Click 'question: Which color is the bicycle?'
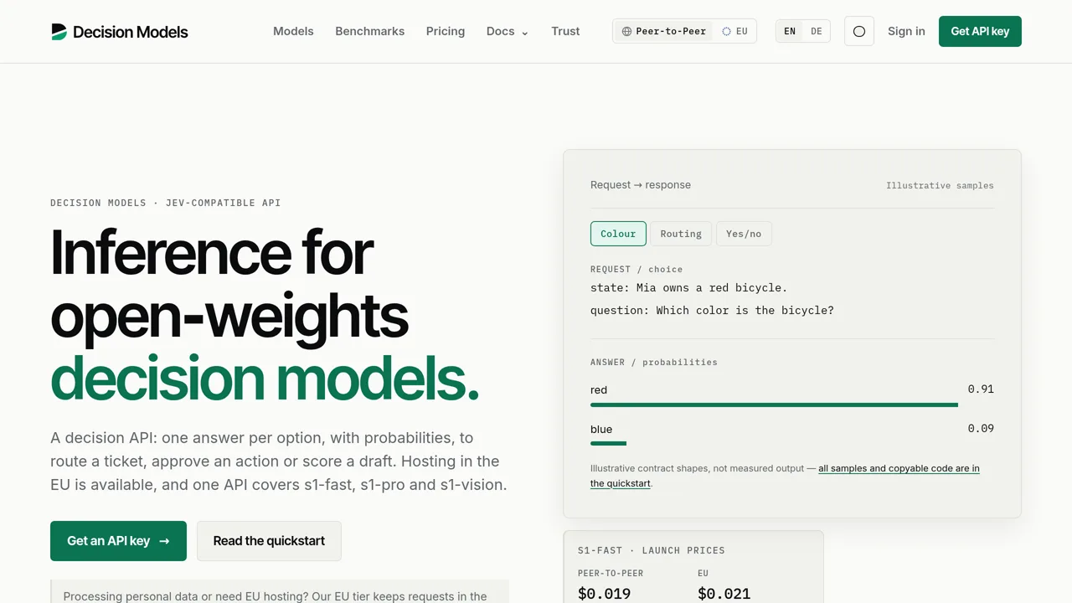This screenshot has height=603, width=1072. point(712,311)
